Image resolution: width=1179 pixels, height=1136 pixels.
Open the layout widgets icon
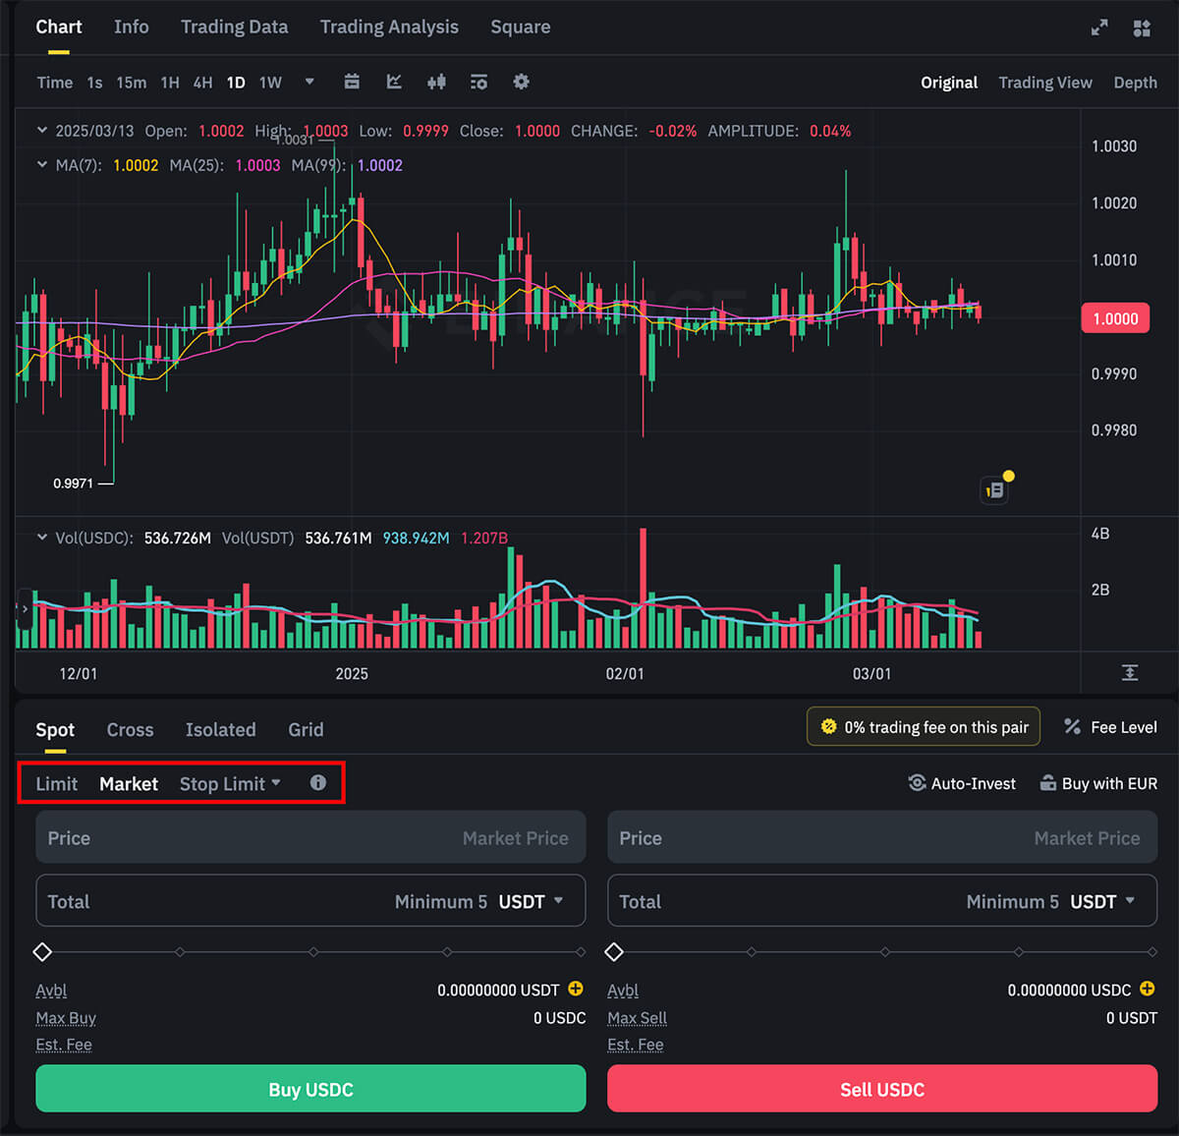click(1142, 28)
